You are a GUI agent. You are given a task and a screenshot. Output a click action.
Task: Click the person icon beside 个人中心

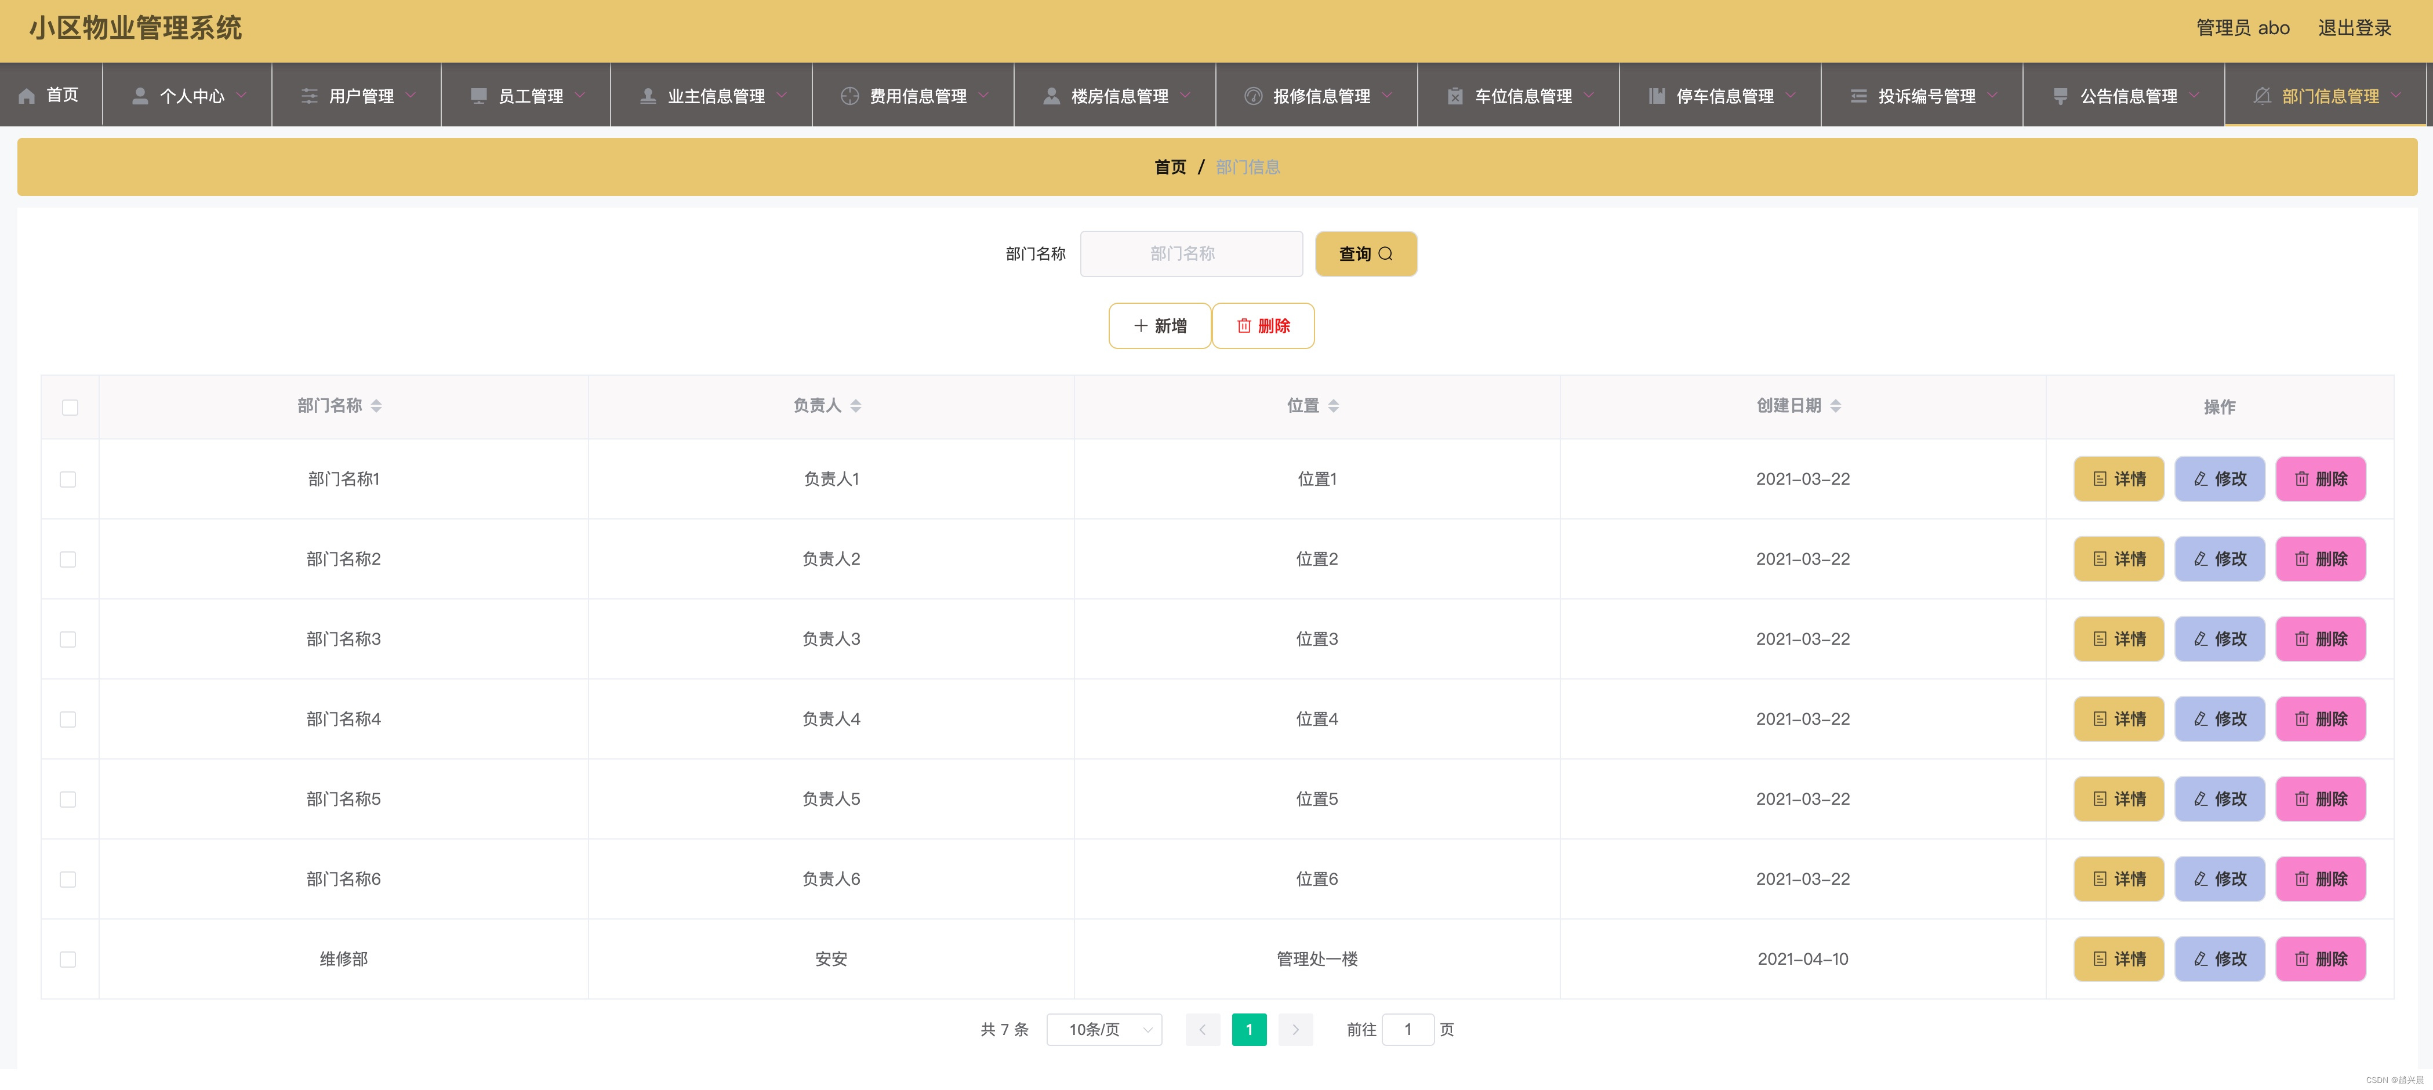[140, 96]
